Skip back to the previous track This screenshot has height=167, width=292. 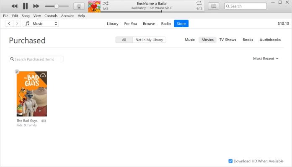pos(14,6)
